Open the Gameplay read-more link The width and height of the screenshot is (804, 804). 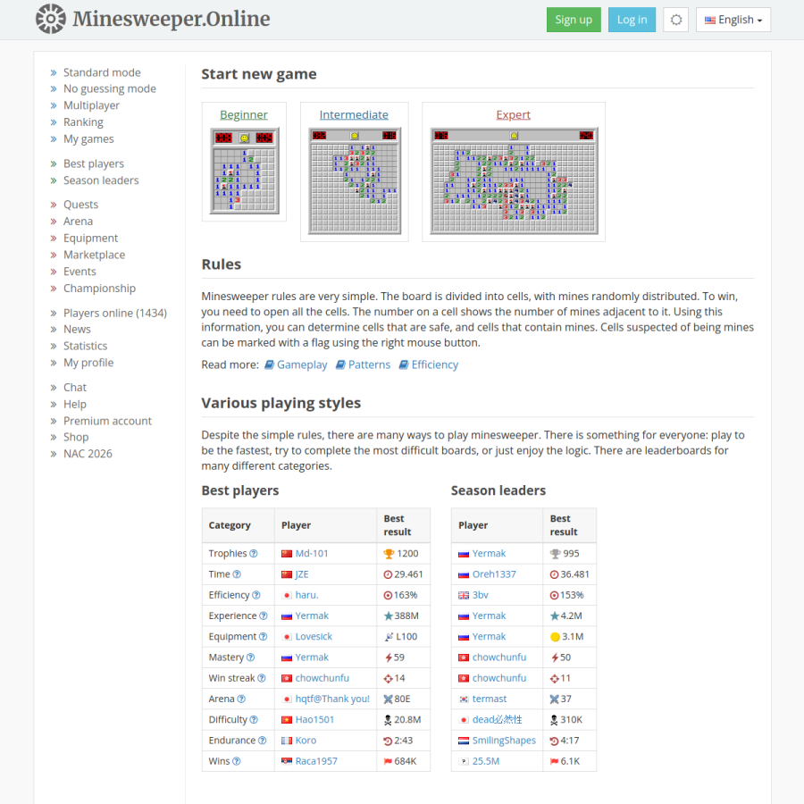pyautogui.click(x=302, y=364)
